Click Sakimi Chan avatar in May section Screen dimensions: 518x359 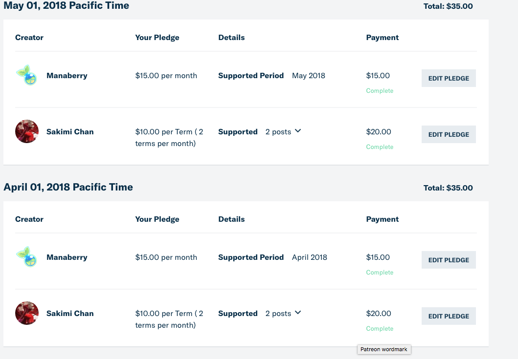(x=27, y=131)
